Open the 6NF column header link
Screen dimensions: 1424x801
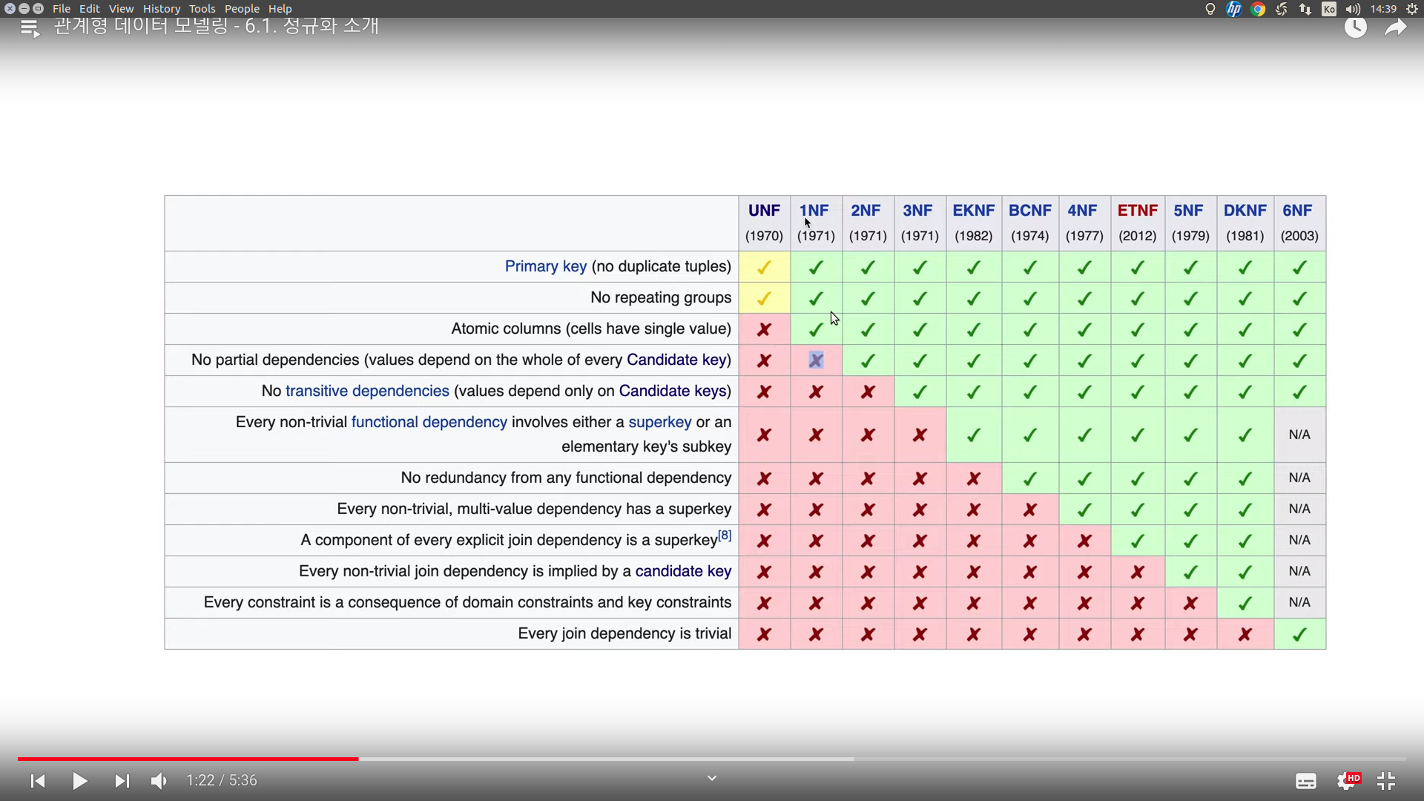pyautogui.click(x=1297, y=211)
